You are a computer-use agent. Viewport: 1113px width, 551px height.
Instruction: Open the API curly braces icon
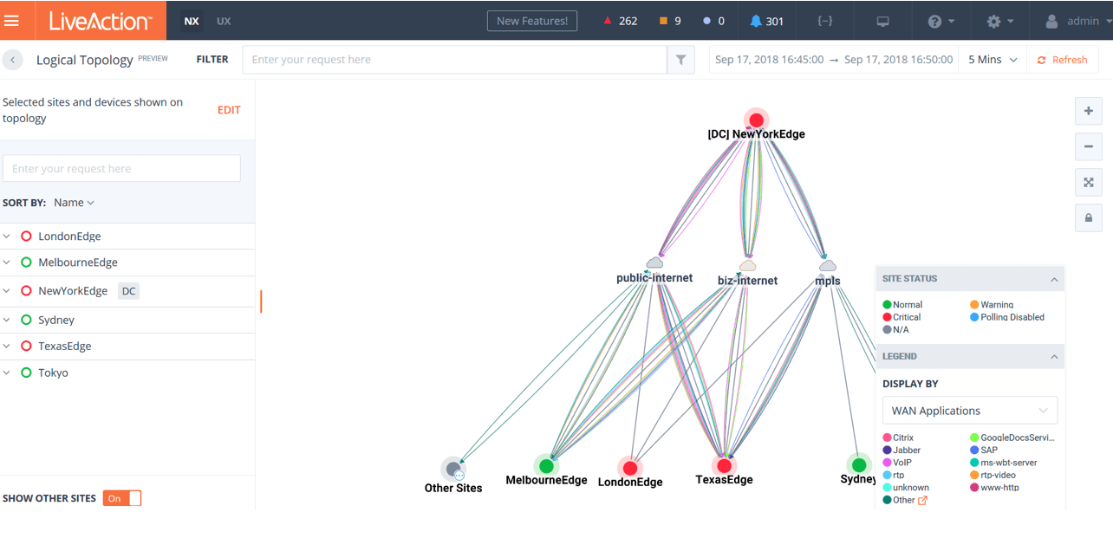(x=825, y=21)
